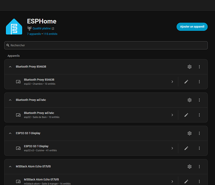
Task: Click the ESPHome house logo
Action: click(x=14, y=27)
